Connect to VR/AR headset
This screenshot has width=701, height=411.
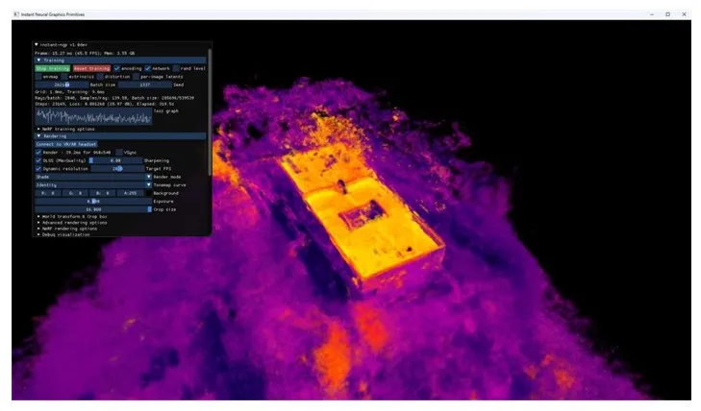point(67,144)
